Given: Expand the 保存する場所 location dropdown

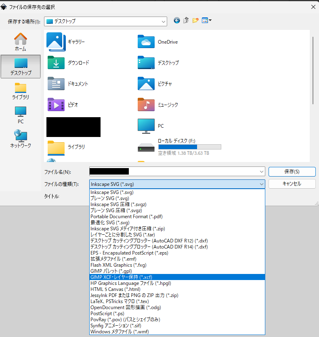Looking at the screenshot, I should coord(163,21).
